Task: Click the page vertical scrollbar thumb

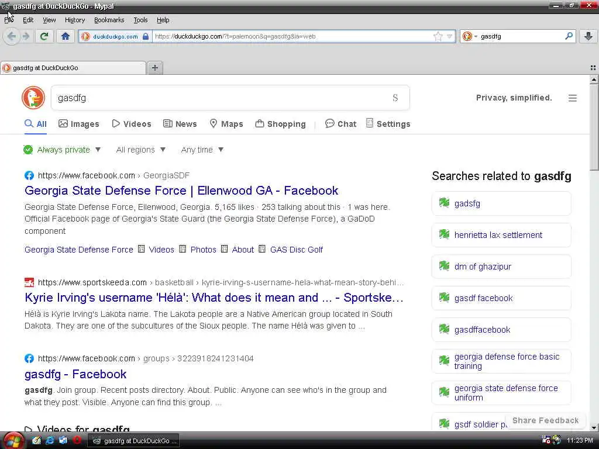Action: point(594,127)
